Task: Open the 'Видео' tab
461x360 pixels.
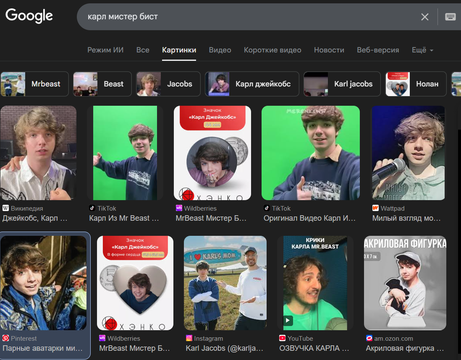Action: pos(220,50)
